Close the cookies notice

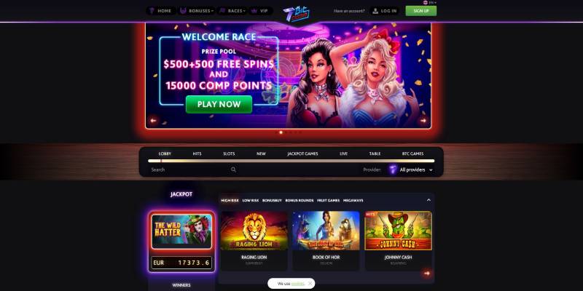point(310,283)
